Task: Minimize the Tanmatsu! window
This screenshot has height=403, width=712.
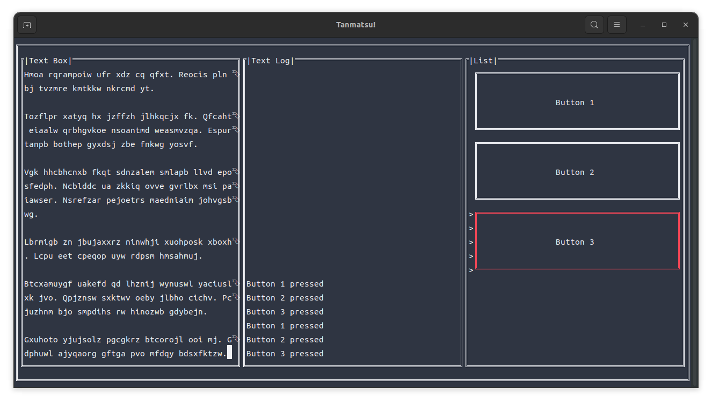Action: [643, 25]
